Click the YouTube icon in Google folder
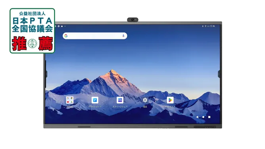This screenshot has height=149, width=265. pyautogui.click(x=68, y=102)
